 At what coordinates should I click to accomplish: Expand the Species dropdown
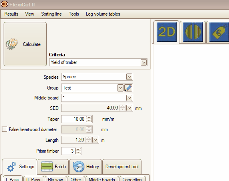click(129, 77)
